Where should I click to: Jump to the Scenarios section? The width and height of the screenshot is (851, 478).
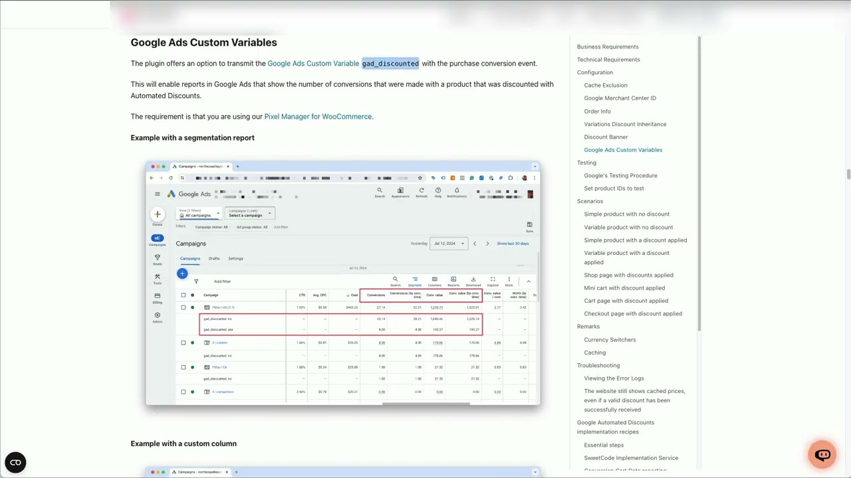tap(590, 201)
